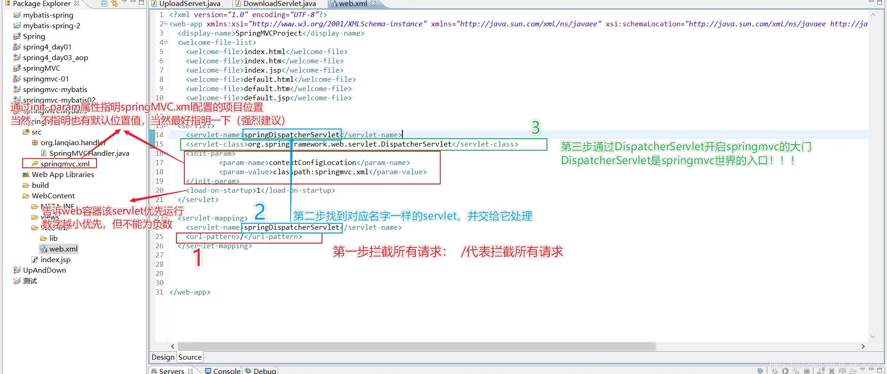
Task: Click closing </web-app> tag on line 31
Action: 190,292
